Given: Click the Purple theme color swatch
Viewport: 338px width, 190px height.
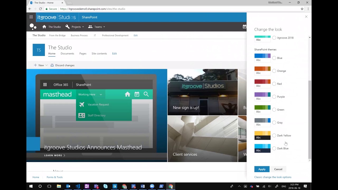Looking at the screenshot, I should [262, 97].
